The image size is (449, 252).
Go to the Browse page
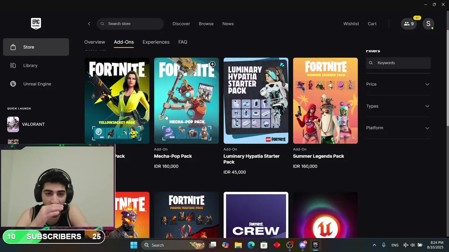point(206,24)
